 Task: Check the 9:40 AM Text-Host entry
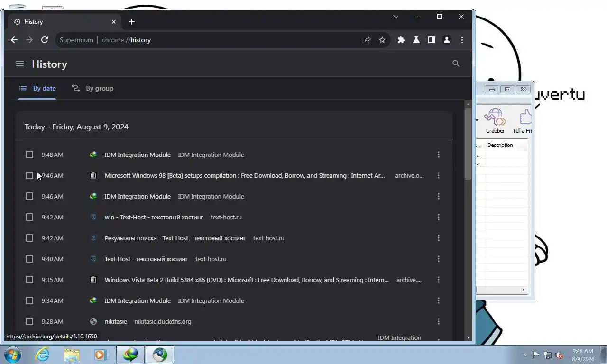[29, 259]
